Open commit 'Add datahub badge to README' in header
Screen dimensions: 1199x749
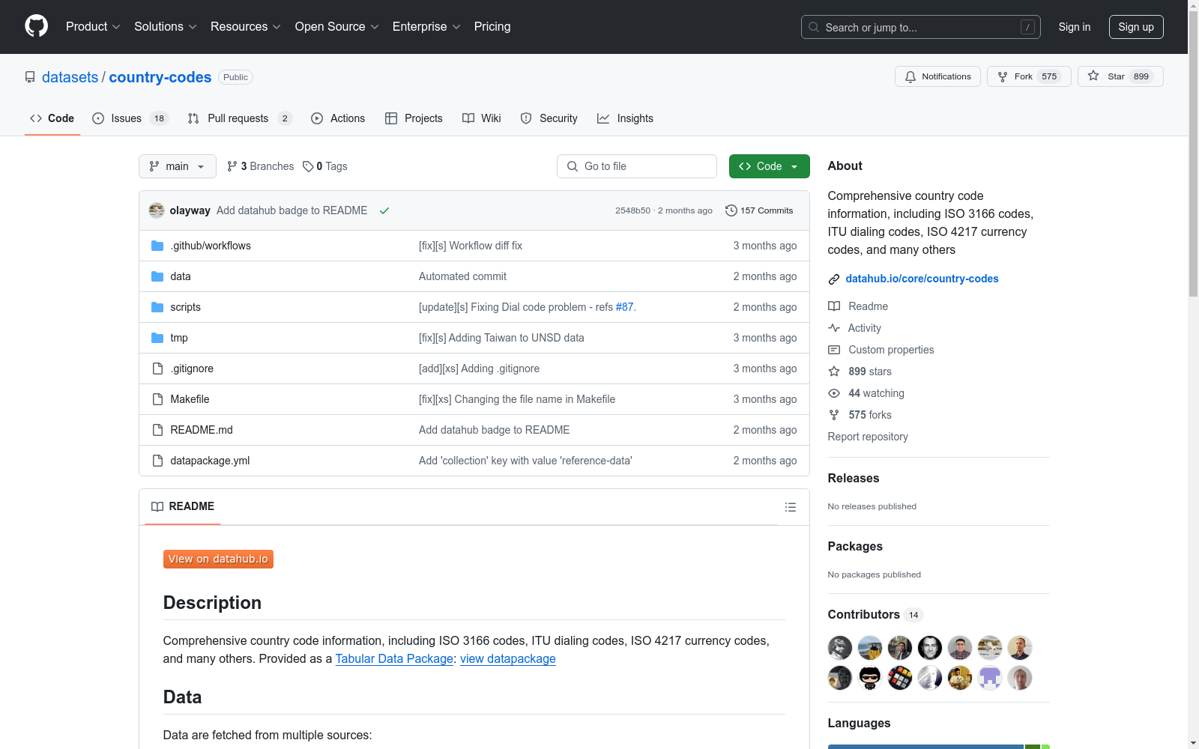coord(292,210)
